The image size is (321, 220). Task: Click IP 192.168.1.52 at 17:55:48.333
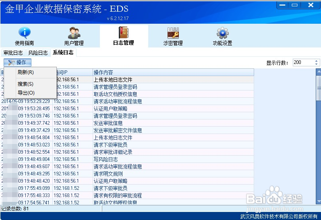[x=66, y=195]
